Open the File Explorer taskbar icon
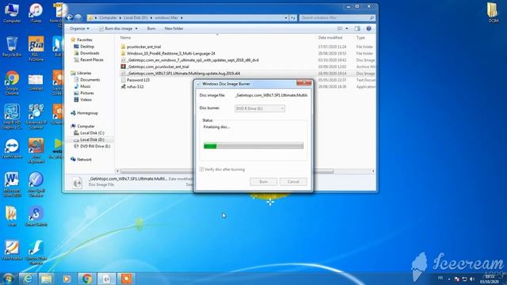Viewport: 507px width, 285px height. 46,279
